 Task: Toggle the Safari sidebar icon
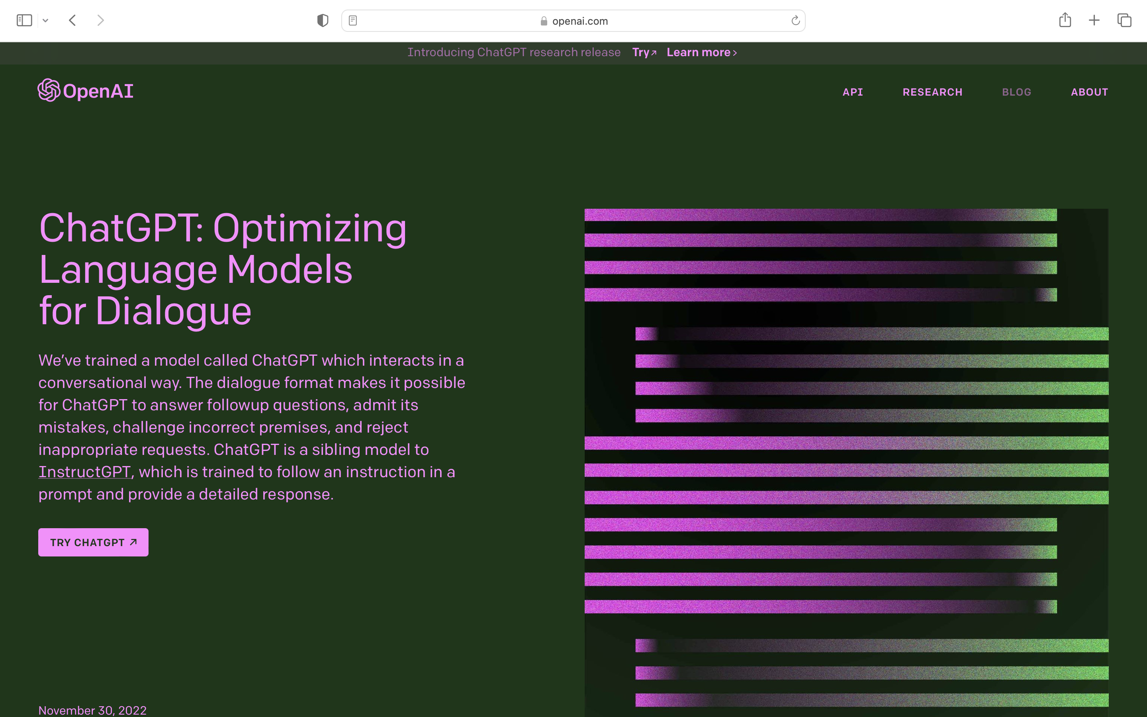(x=24, y=20)
